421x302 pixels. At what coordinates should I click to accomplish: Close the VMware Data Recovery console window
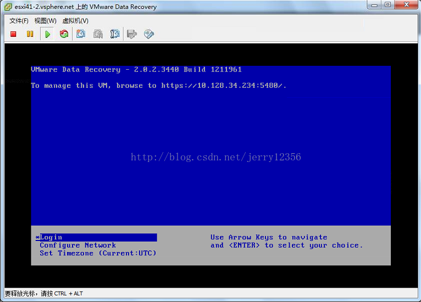pos(406,4)
